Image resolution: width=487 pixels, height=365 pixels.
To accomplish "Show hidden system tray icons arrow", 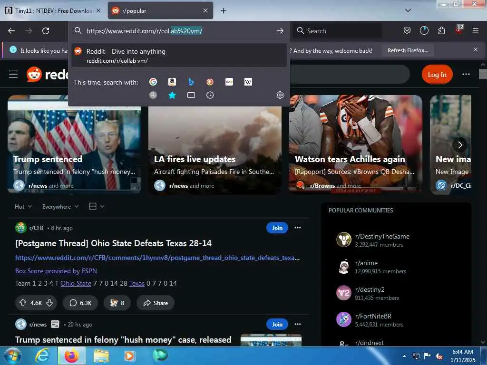I will click(x=404, y=356).
